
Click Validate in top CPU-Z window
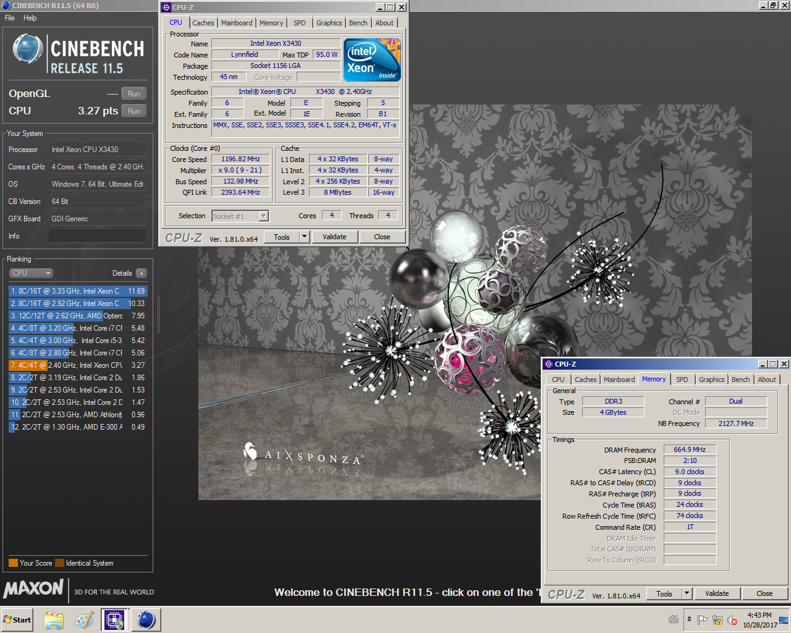pyautogui.click(x=334, y=237)
